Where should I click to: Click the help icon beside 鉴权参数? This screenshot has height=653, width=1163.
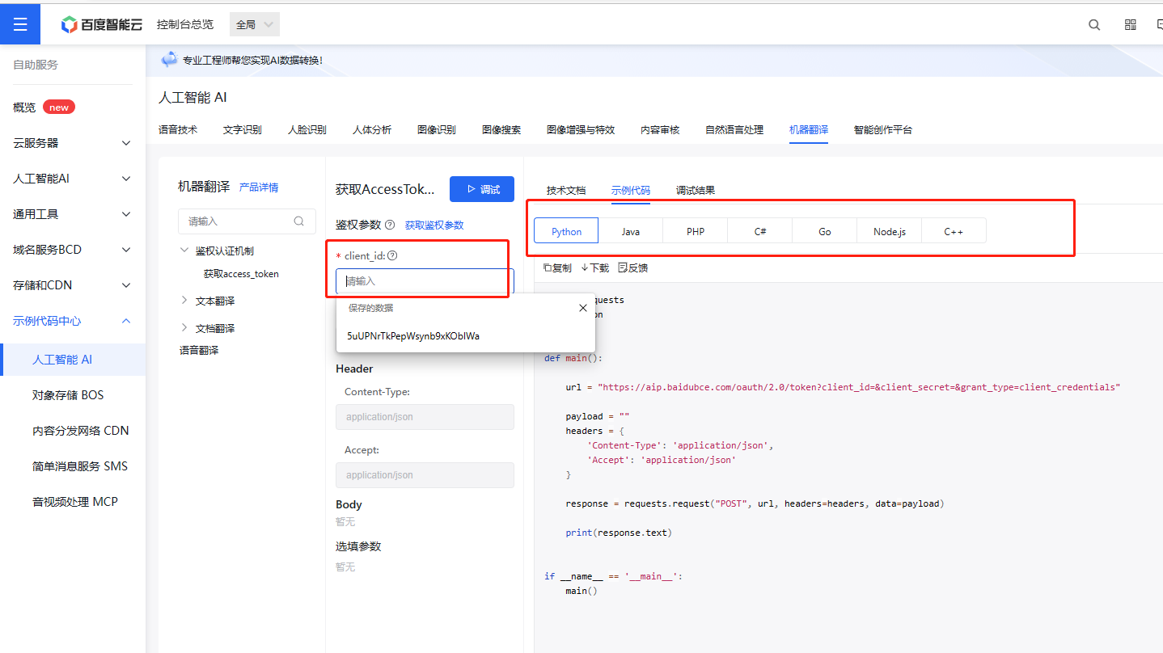(x=390, y=225)
